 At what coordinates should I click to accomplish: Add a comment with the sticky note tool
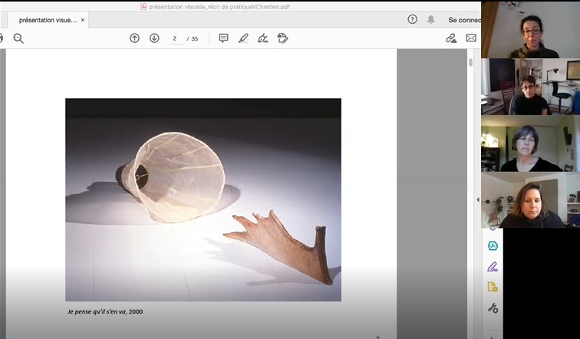pyautogui.click(x=223, y=38)
